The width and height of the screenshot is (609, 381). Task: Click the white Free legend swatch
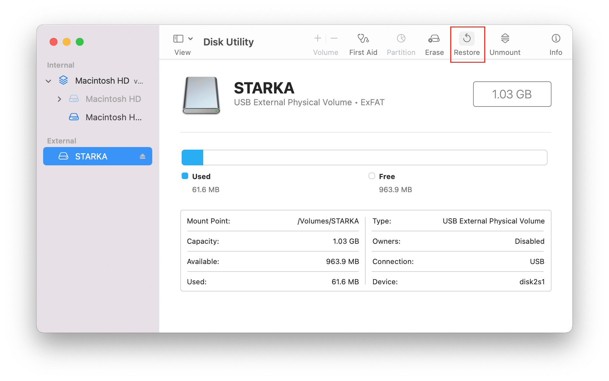(x=372, y=176)
